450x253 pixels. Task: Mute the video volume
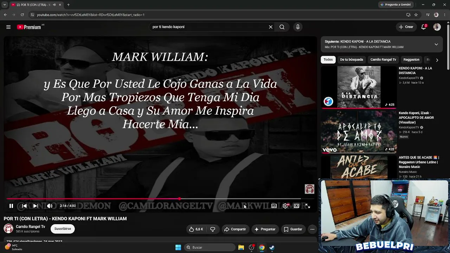(50, 206)
